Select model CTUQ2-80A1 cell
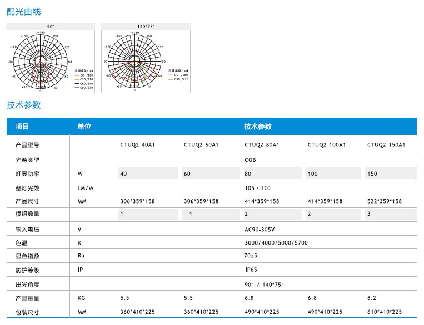424x325 pixels. (262, 145)
